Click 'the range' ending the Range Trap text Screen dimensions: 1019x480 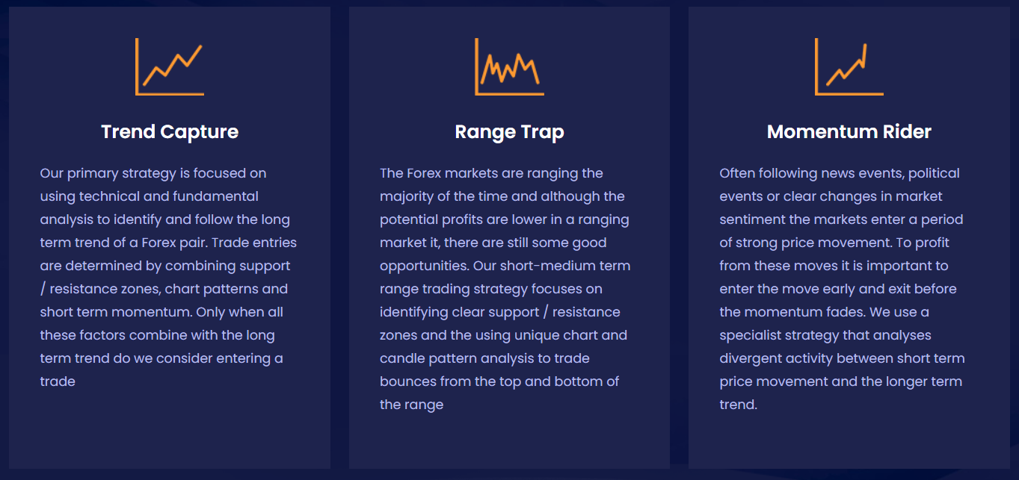(412, 405)
